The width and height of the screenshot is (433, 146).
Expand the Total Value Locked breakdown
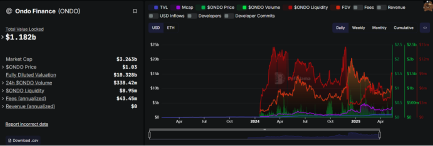tap(3, 37)
